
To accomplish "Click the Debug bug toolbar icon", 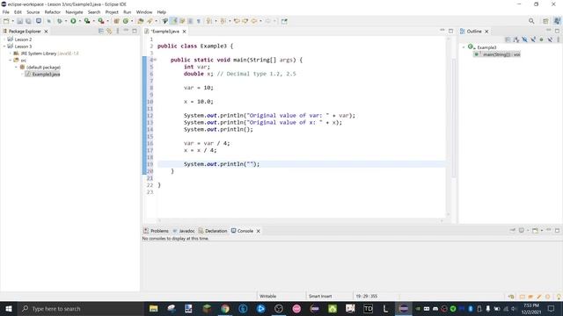I will [x=60, y=21].
